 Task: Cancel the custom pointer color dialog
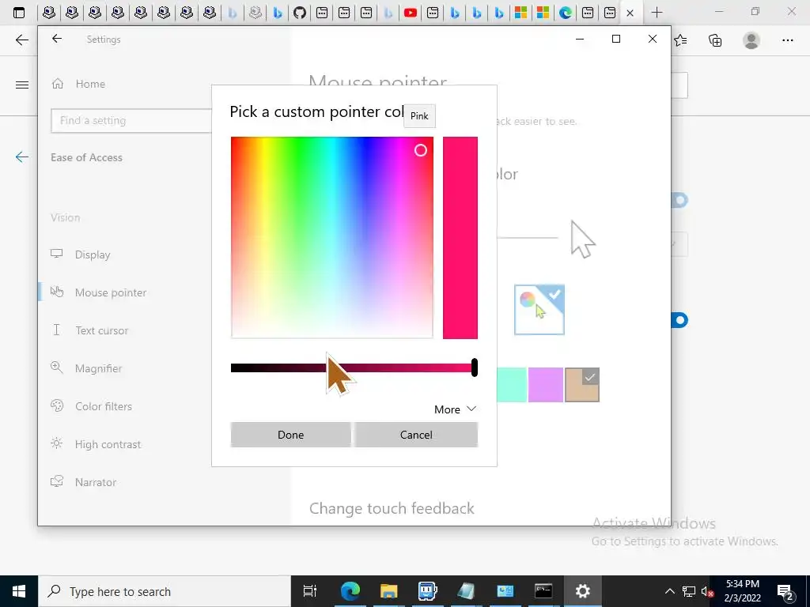click(416, 435)
